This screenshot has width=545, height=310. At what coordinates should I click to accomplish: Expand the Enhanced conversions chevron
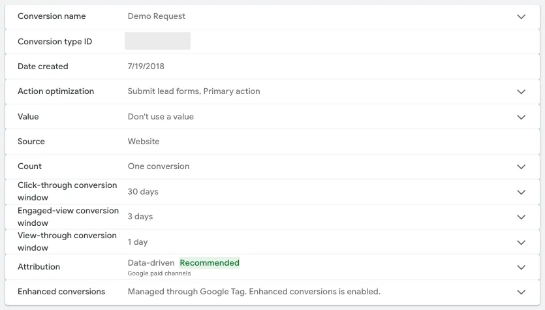coord(521,292)
